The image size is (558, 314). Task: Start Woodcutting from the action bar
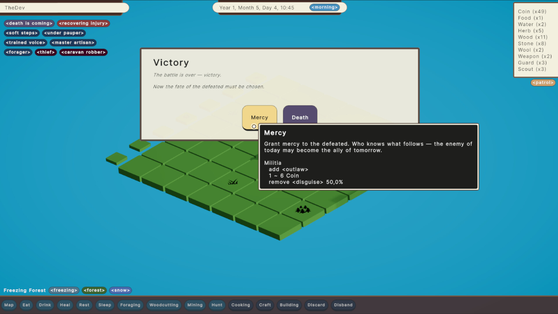click(164, 305)
